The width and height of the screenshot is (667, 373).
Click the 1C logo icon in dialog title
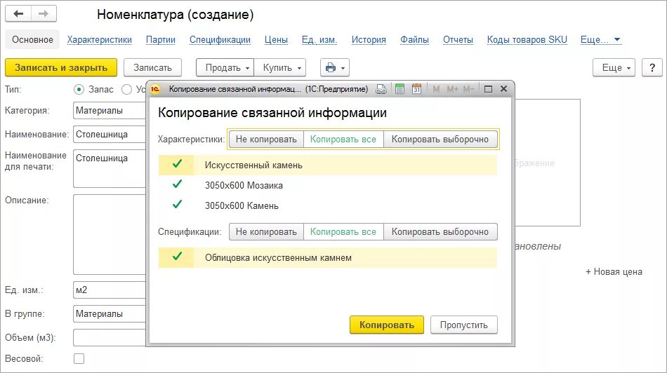click(x=155, y=89)
